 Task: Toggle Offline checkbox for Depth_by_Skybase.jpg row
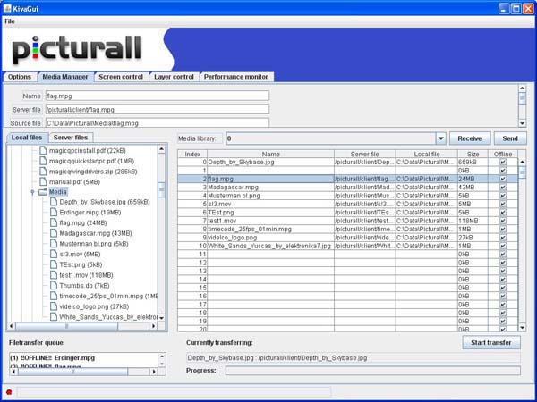[503, 162]
